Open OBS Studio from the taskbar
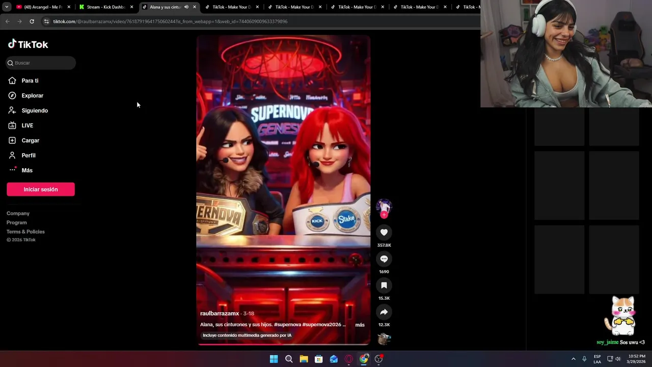Viewport: 652px width, 367px height. (378, 359)
